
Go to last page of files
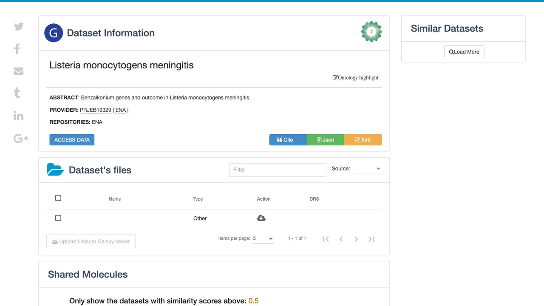[371, 239]
